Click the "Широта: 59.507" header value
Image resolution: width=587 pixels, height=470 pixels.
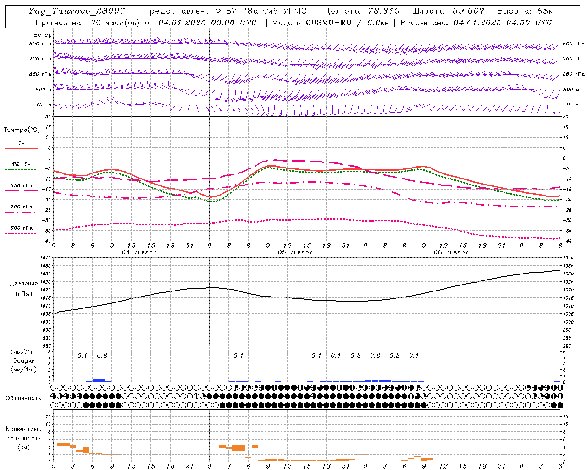coord(449,11)
